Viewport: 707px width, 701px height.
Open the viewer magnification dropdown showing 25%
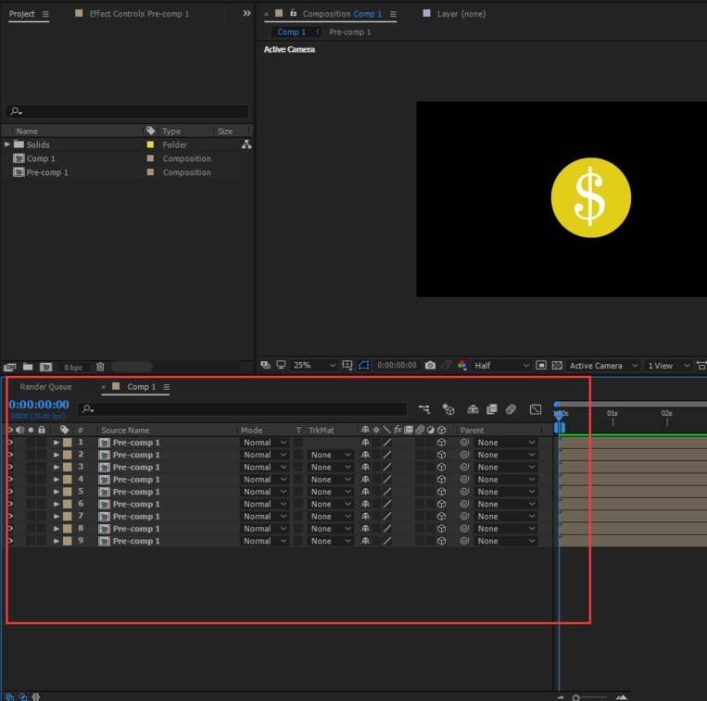click(313, 366)
